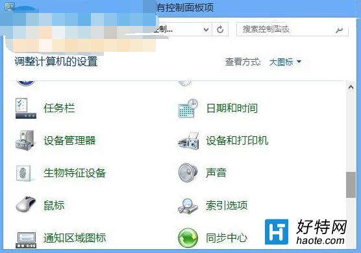
Task: Click the scrollbar up arrow
Action: (x=351, y=87)
